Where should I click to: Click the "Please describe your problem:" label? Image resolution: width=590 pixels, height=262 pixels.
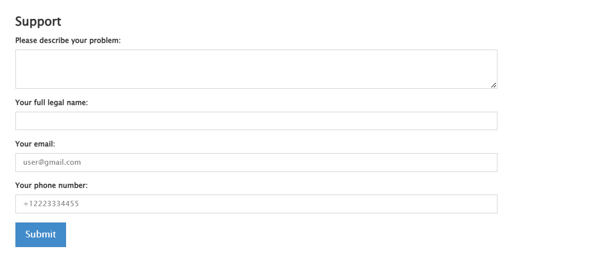tap(68, 40)
